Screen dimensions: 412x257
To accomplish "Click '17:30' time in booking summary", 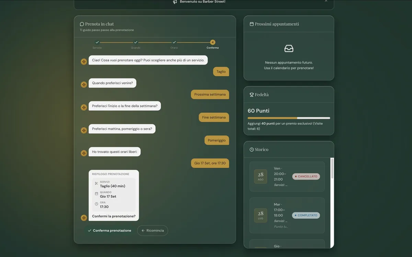I will coord(104,207).
